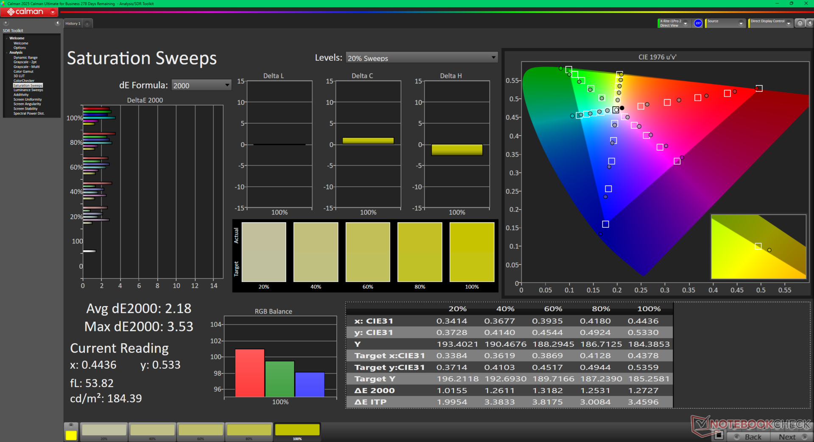Click the Next button
This screenshot has height=442, width=814.
click(x=791, y=436)
